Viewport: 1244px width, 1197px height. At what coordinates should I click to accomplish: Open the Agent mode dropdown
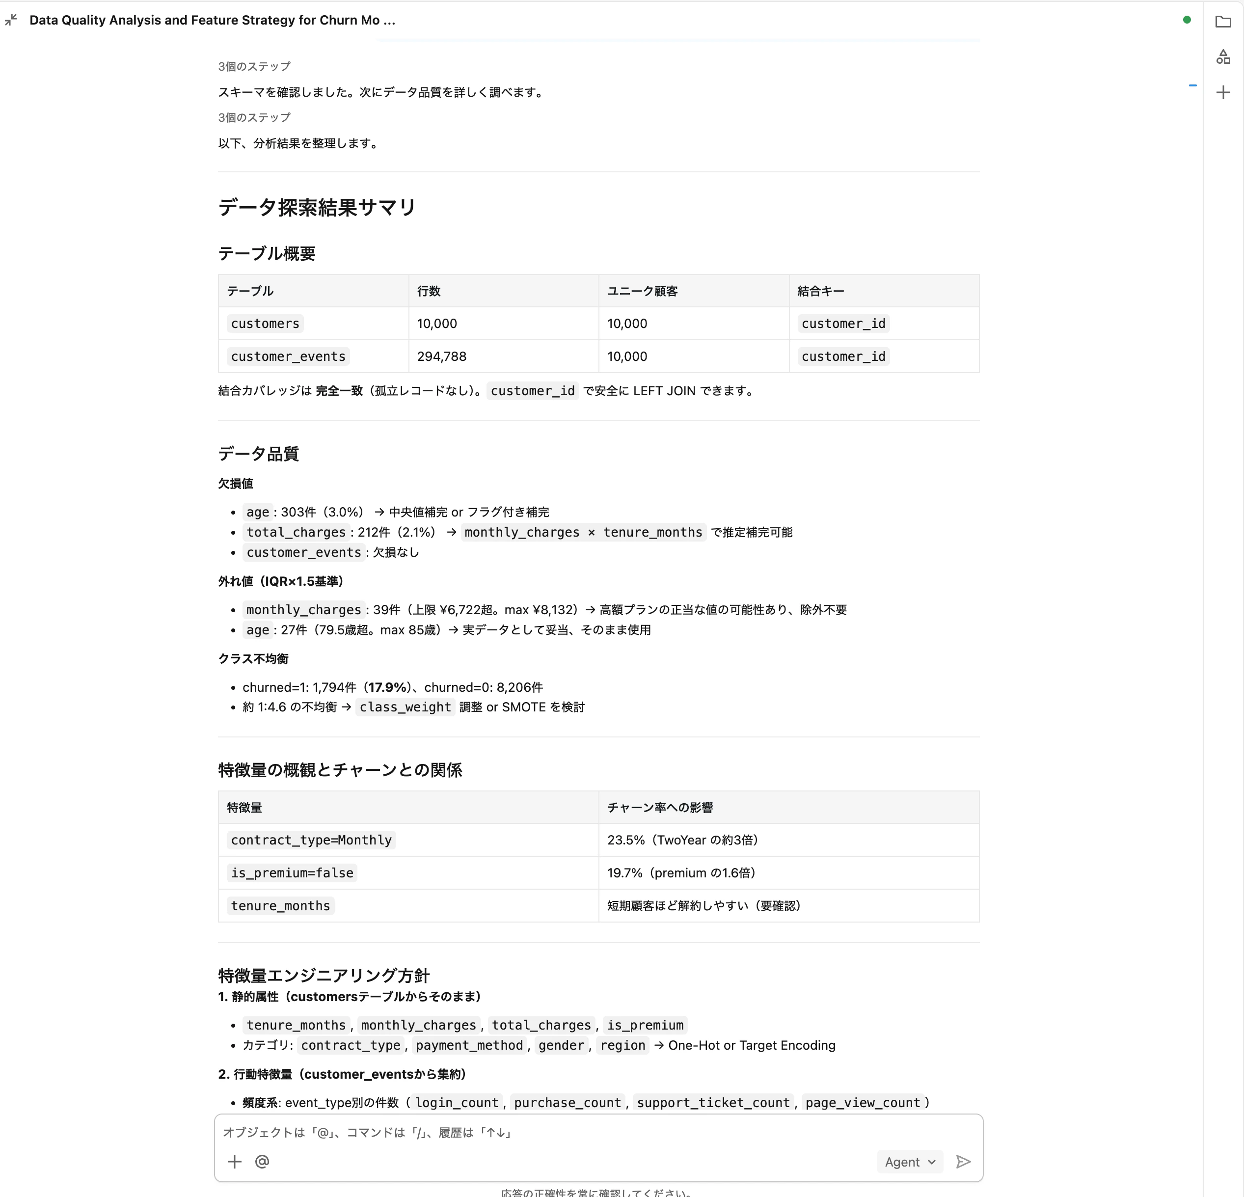pyautogui.click(x=910, y=1162)
